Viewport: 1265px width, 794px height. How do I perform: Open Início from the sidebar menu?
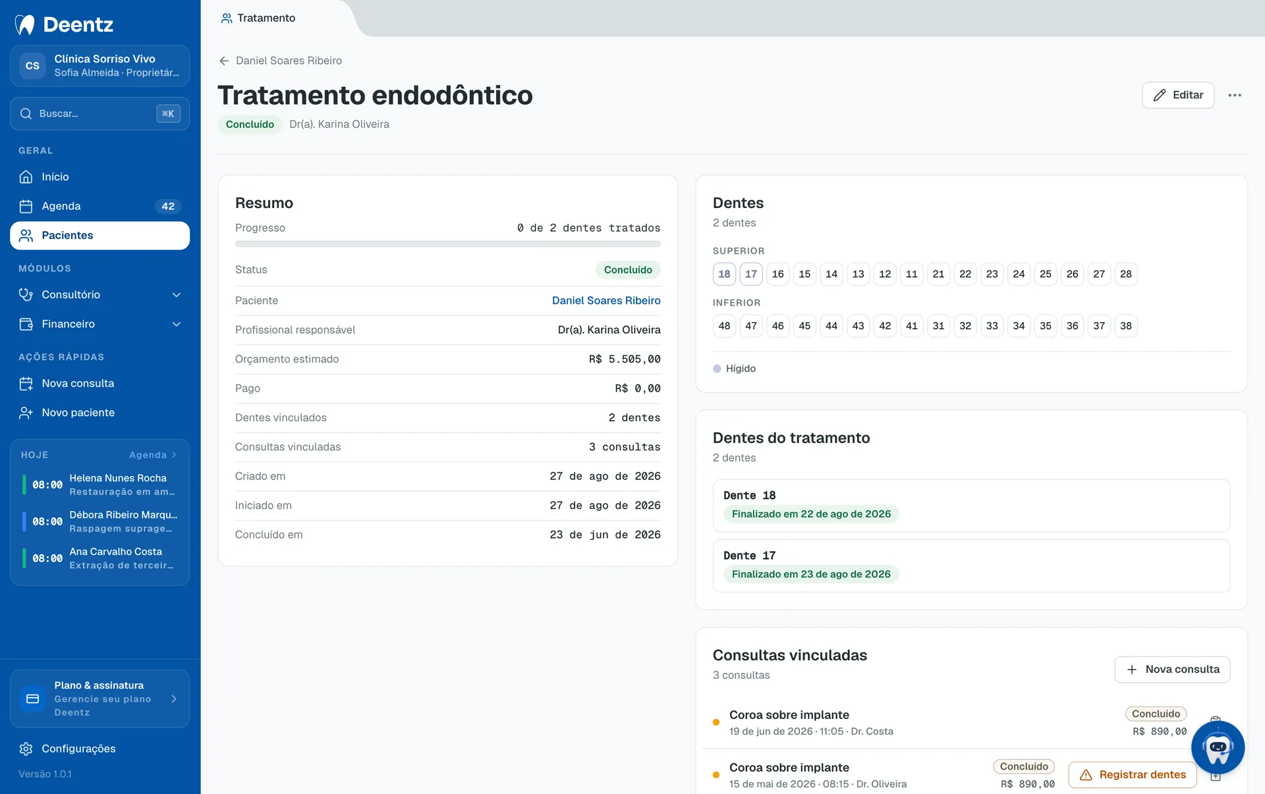pyautogui.click(x=99, y=176)
